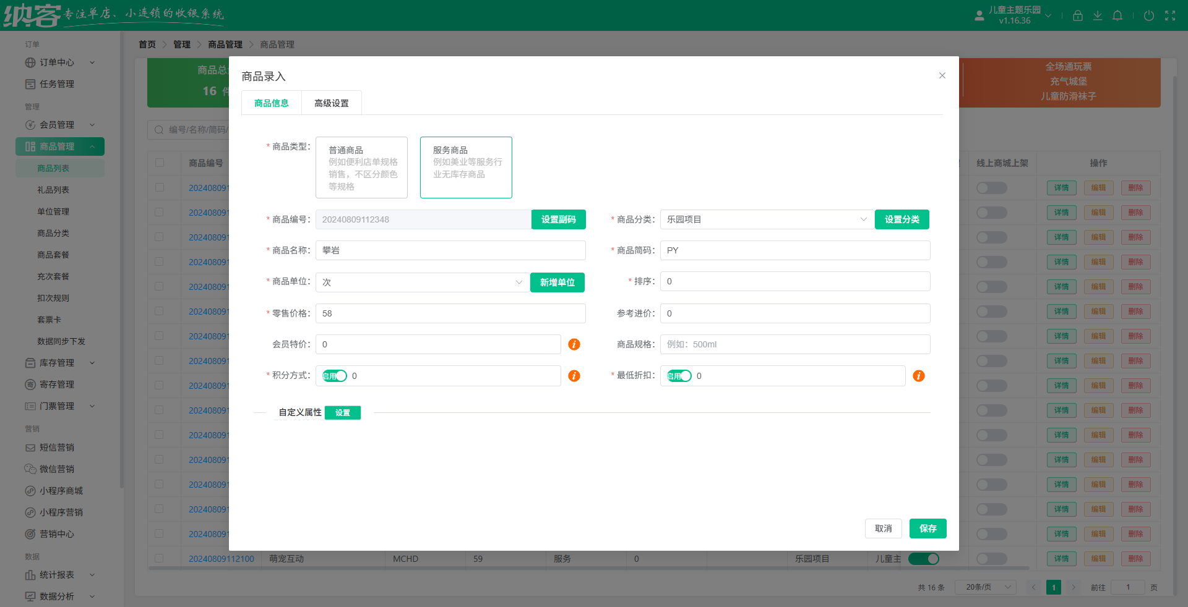Toggle 线上商城上架 switch in last row

coord(992,559)
